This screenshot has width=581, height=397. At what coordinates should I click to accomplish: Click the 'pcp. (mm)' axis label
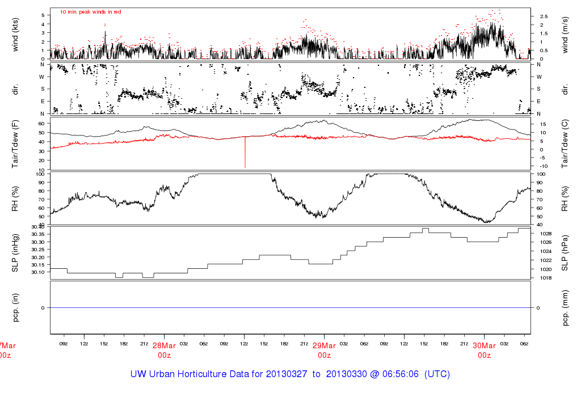tap(565, 308)
